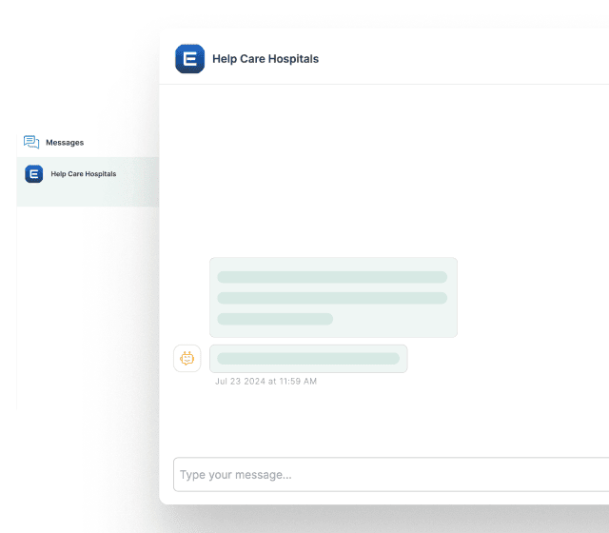This screenshot has width=609, height=533.
Task: Click the second placeholder line in the large bubble
Action: tap(332, 298)
